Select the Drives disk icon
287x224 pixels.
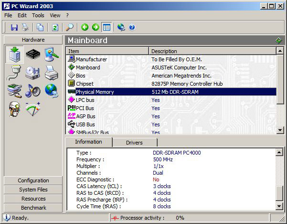click(32, 73)
